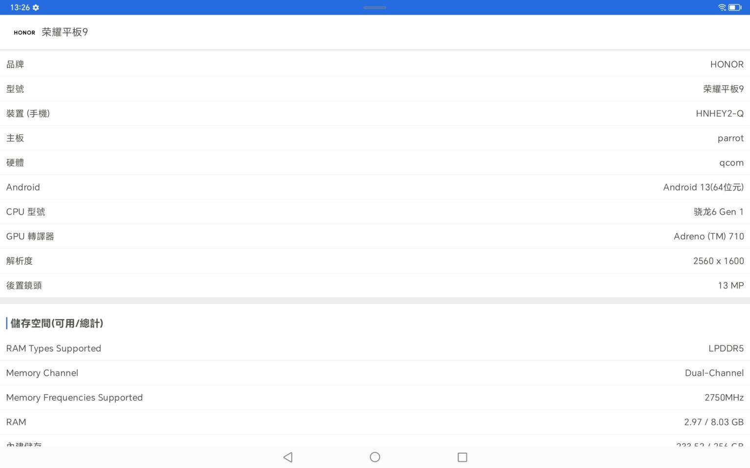Tap the CPU 型號 row
The height and width of the screenshot is (468, 750).
375,212
